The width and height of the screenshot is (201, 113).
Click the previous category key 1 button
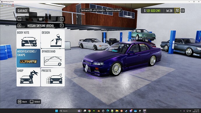[x=19, y=19]
